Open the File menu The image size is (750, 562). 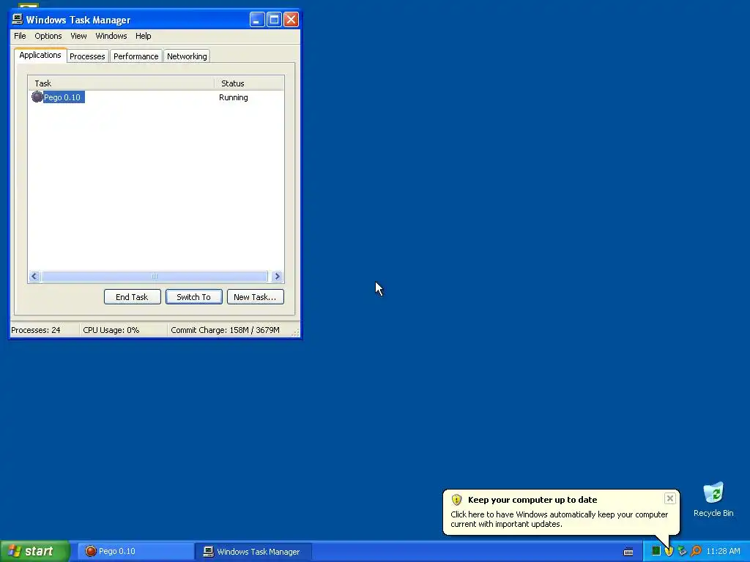(x=20, y=36)
